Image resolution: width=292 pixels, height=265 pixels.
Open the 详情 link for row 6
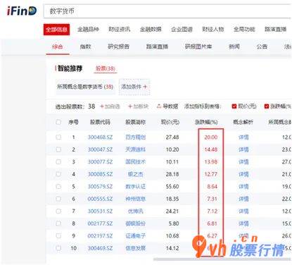pyautogui.click(x=243, y=199)
